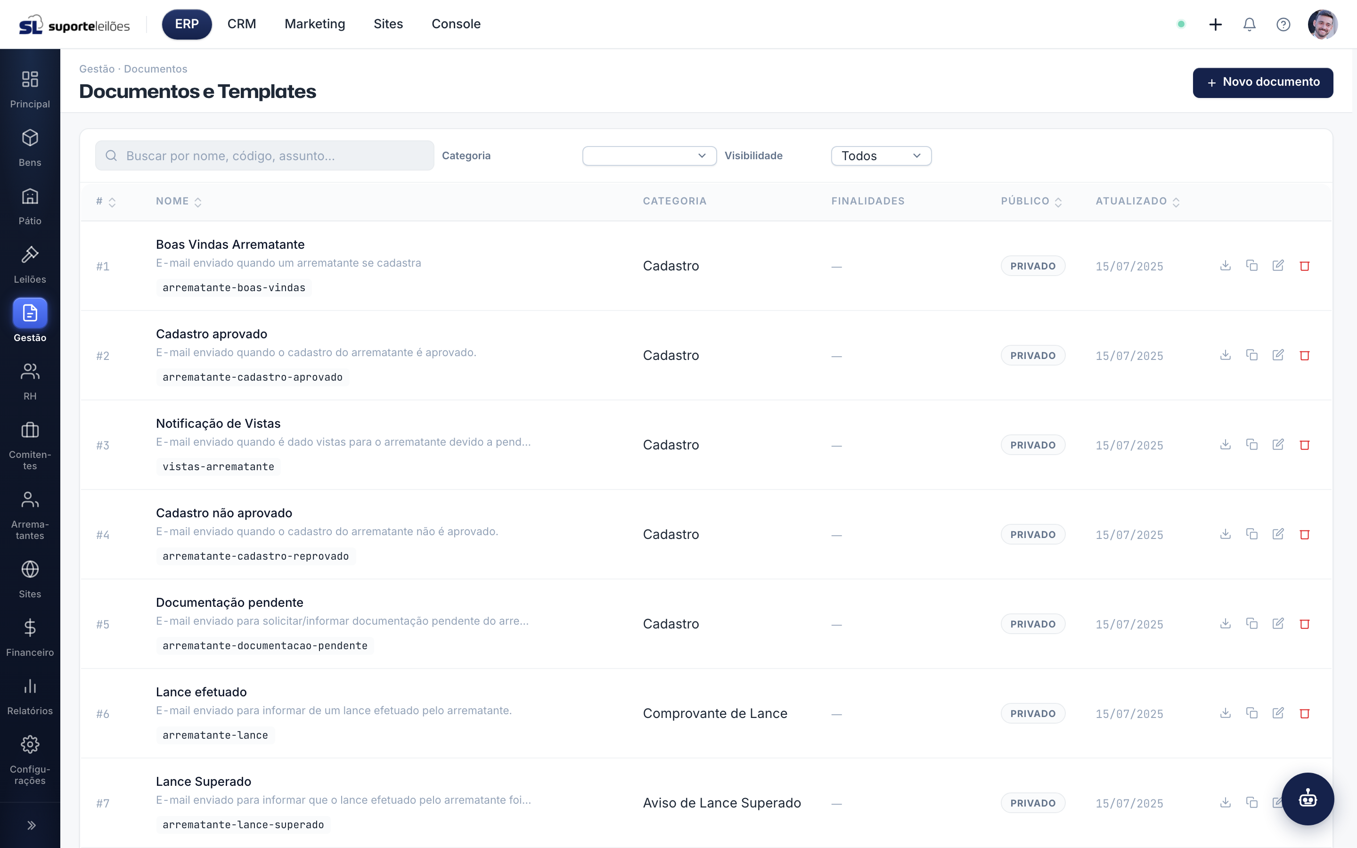Open user profile avatar
The width and height of the screenshot is (1357, 848).
(1323, 24)
